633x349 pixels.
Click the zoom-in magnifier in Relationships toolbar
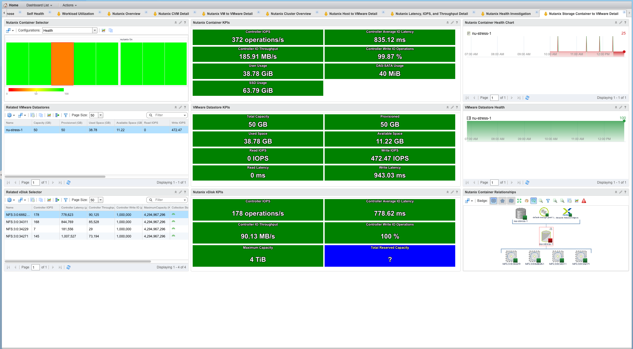point(555,201)
